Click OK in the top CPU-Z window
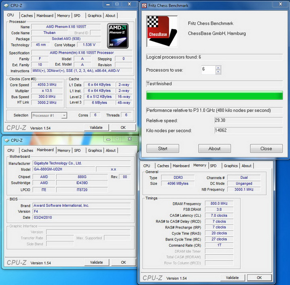 point(123,128)
